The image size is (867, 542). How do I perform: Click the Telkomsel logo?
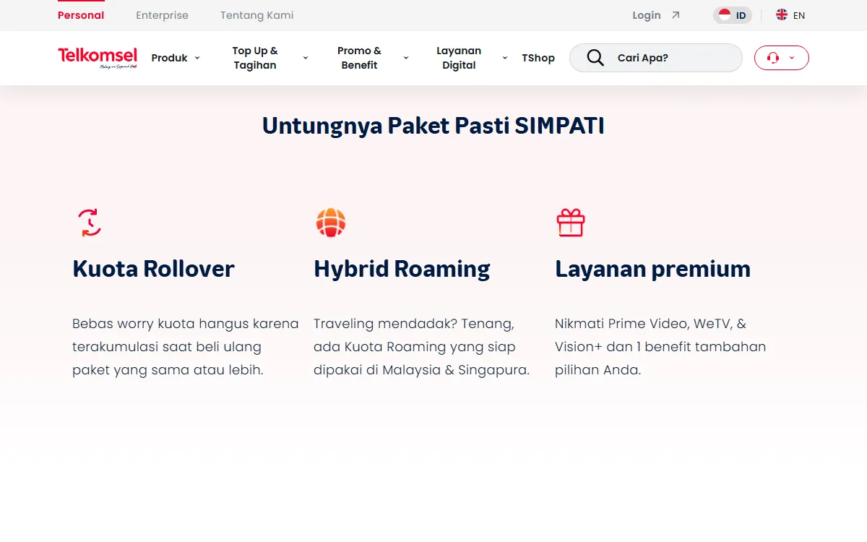click(x=98, y=58)
